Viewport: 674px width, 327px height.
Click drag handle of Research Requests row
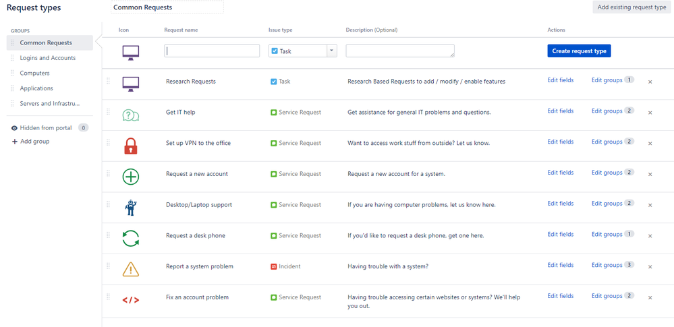[109, 80]
